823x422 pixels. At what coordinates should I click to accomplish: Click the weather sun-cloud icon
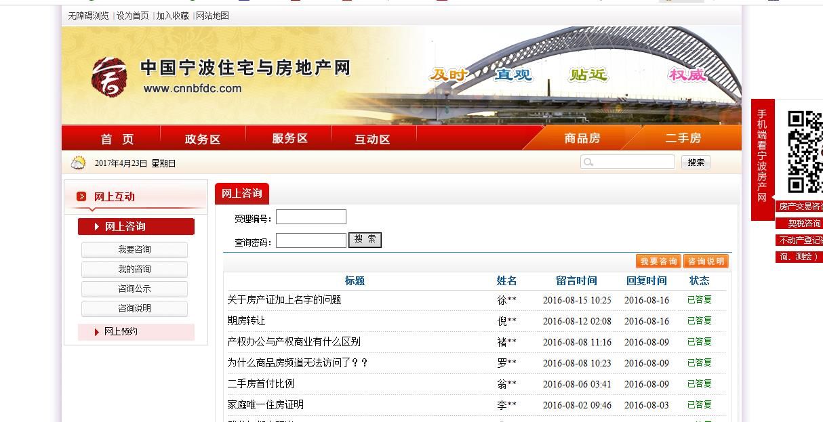tap(79, 163)
